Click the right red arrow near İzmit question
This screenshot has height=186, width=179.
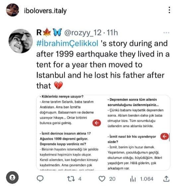pyautogui.click(x=164, y=137)
